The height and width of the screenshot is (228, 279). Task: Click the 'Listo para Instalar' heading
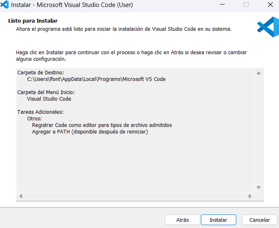(33, 21)
